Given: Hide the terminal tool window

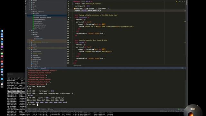Looking at the screenshot, I should click(184, 68).
